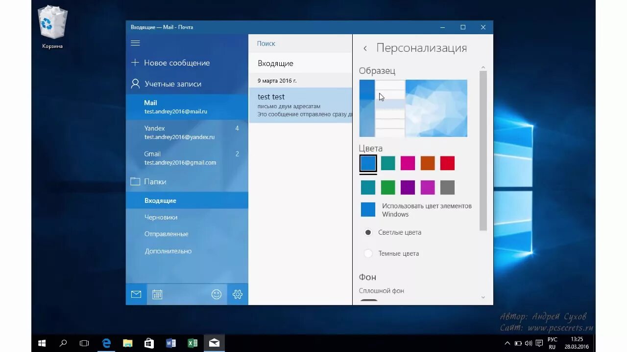Select the Gmail account
Screen dimensions: 627x352
(x=187, y=158)
